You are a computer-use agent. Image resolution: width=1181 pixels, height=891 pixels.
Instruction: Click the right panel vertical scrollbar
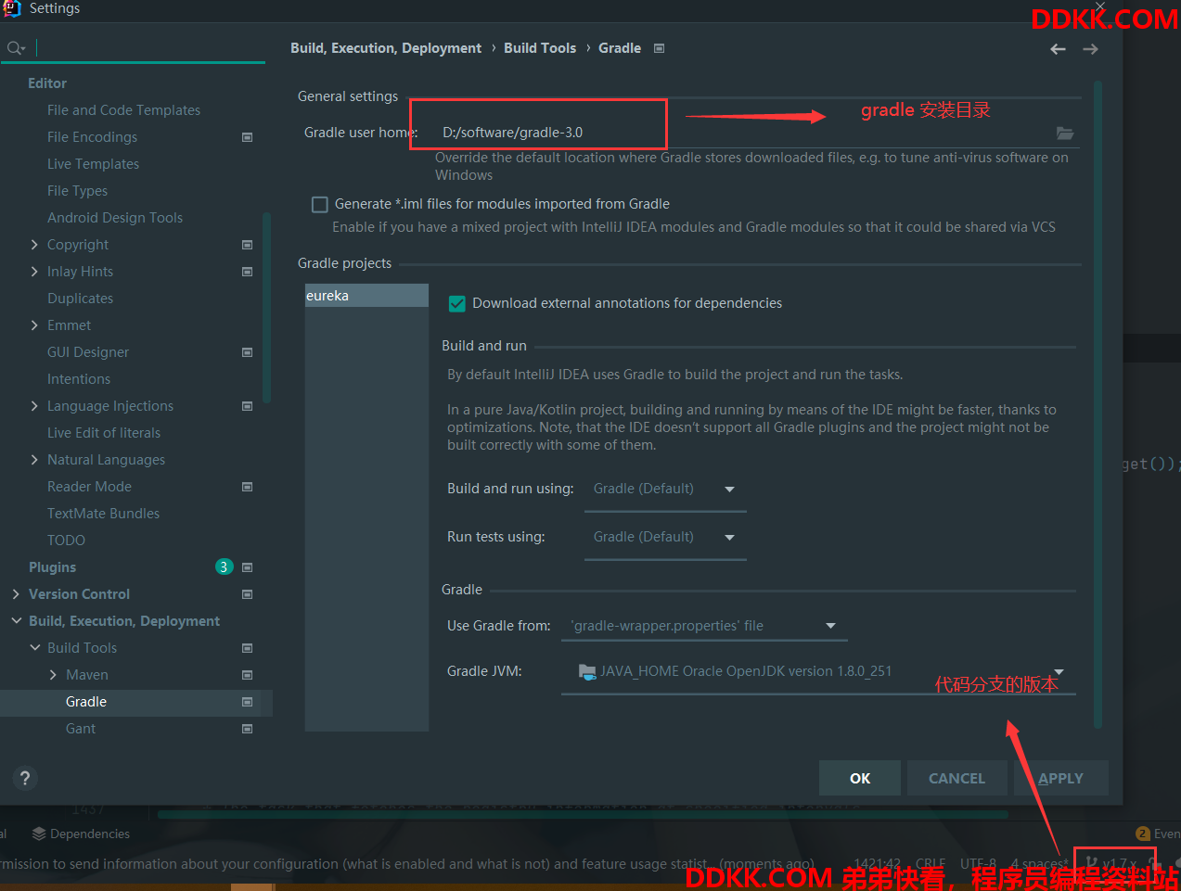(1098, 403)
